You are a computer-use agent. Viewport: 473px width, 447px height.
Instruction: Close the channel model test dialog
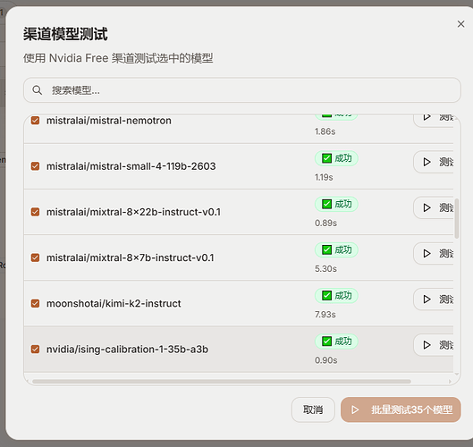click(x=460, y=24)
